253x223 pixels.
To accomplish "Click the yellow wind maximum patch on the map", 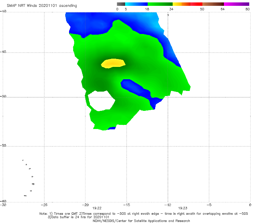I will (113, 63).
